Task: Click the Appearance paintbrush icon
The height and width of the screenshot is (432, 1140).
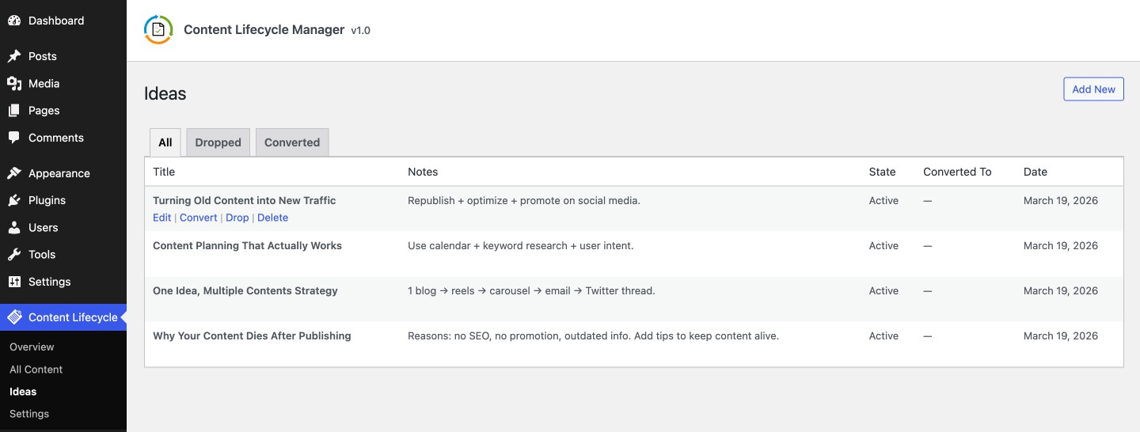Action: 14,173
